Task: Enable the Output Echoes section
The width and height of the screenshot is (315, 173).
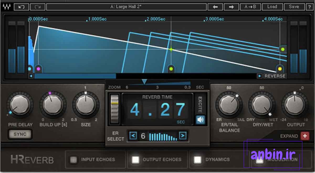Action: coord(136,159)
